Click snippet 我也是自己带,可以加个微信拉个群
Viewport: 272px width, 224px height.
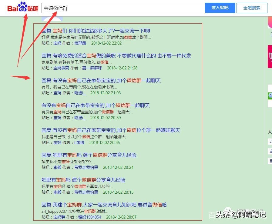point(85,137)
